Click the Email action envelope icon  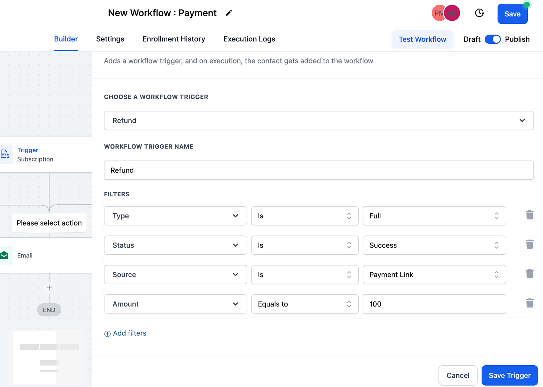point(4,255)
